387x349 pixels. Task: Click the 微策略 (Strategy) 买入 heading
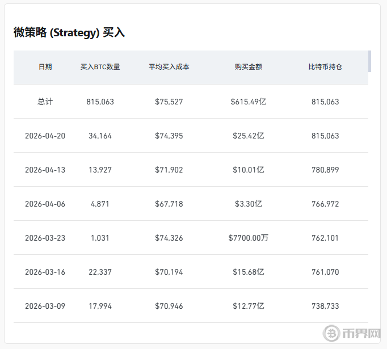click(69, 32)
